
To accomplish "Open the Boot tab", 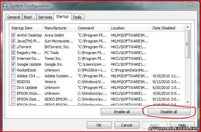I will pyautogui.click(x=29, y=17).
